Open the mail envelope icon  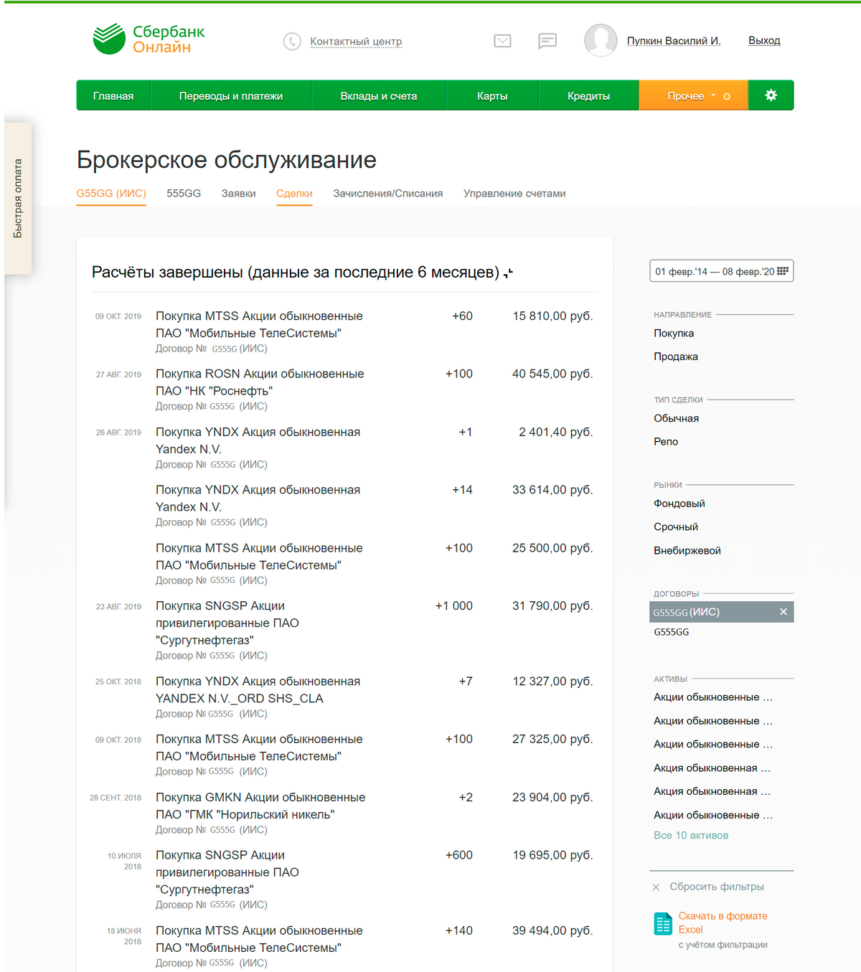502,41
